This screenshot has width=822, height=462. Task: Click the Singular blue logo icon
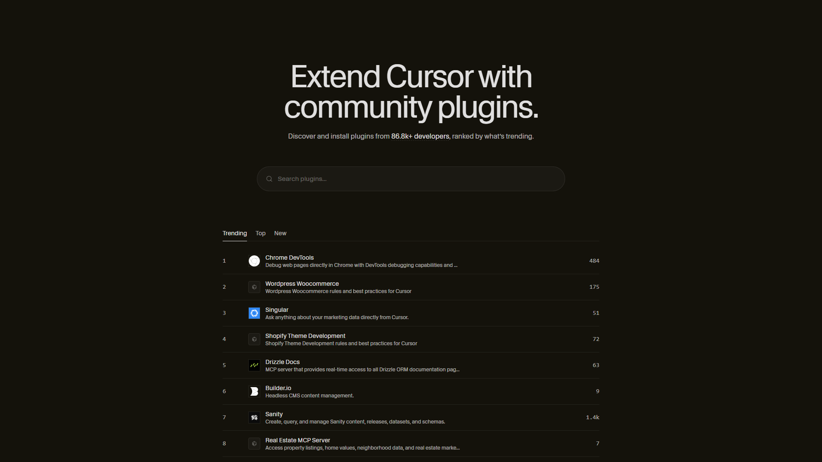click(254, 313)
